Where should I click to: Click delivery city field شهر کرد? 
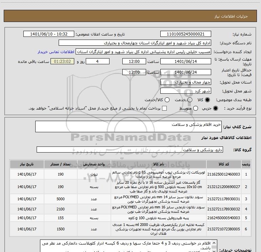(186, 91)
